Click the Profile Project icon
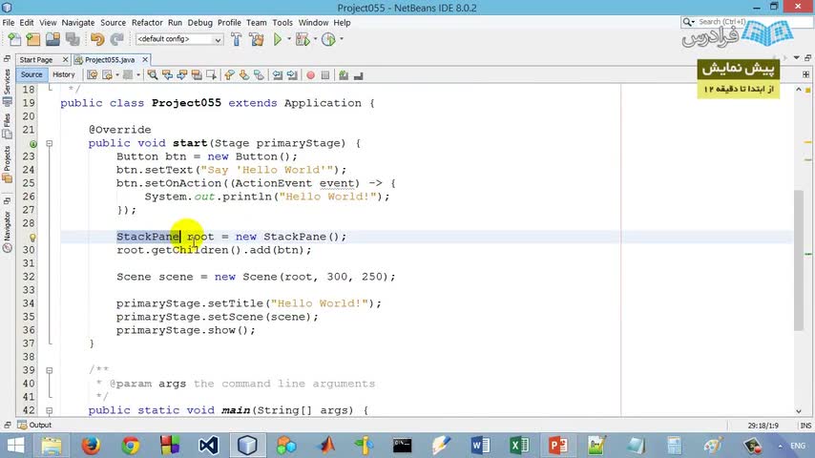 tap(328, 39)
